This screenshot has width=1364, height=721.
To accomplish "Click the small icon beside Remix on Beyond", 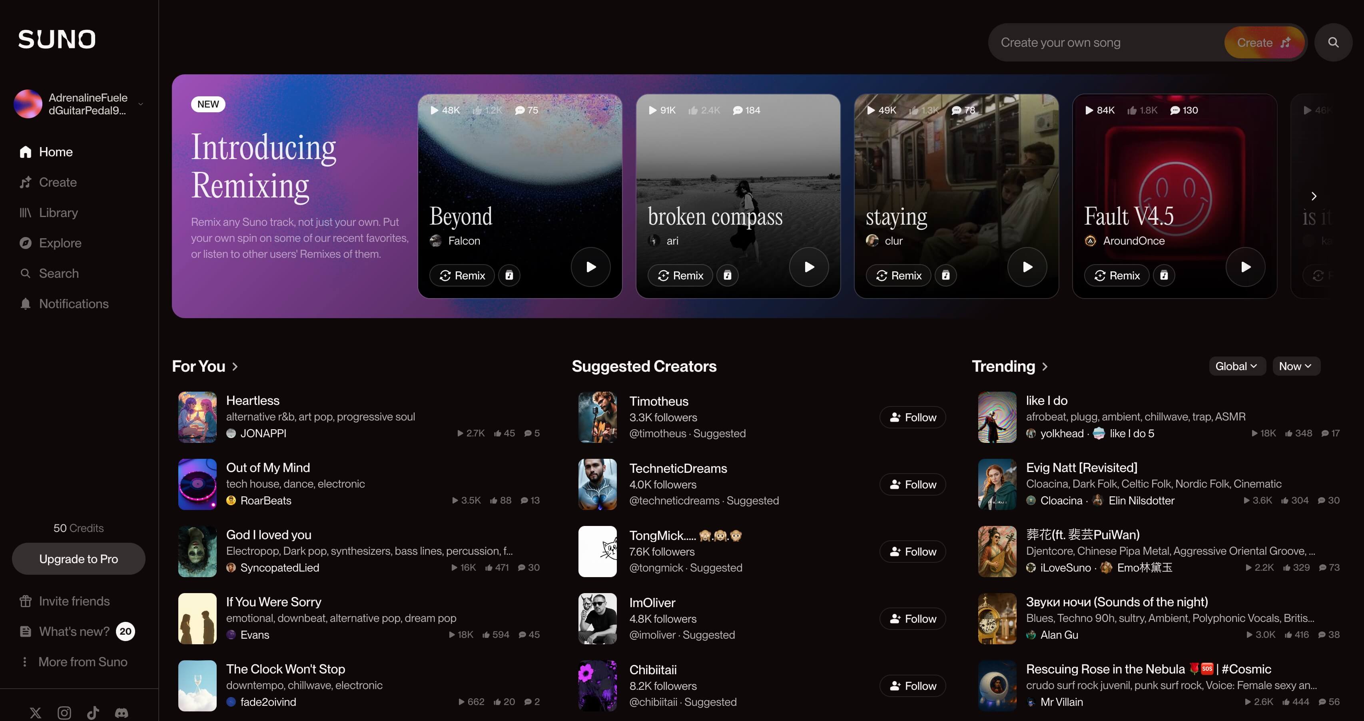I will pos(509,275).
